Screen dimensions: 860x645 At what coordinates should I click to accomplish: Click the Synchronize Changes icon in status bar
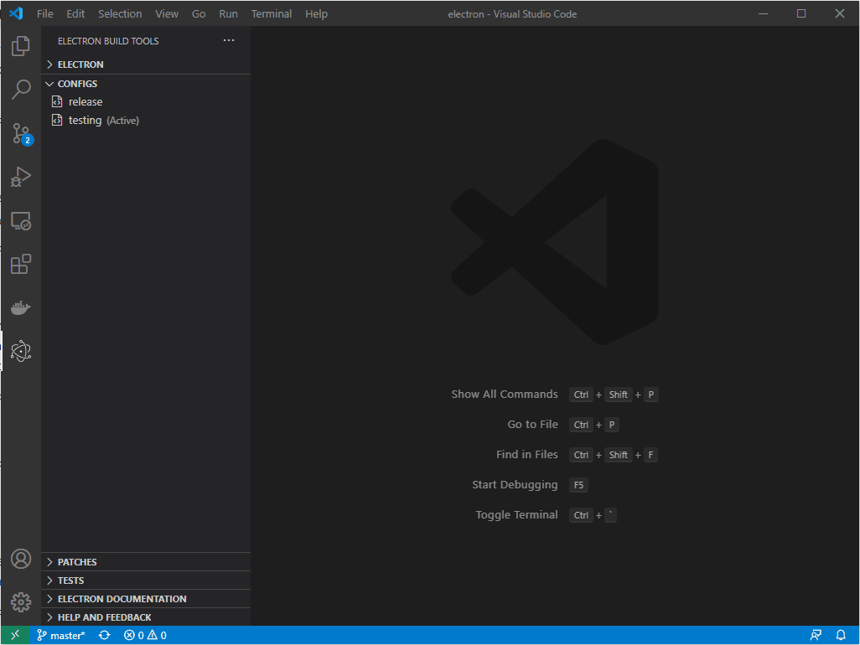[103, 634]
